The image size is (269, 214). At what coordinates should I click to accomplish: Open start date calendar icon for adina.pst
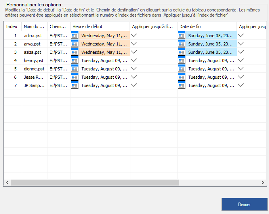(74, 36)
